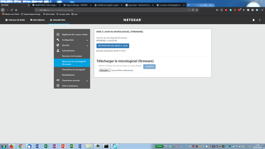Open PowerPoint from the taskbar
Screen dimensions: 265x149
(64, 146)
